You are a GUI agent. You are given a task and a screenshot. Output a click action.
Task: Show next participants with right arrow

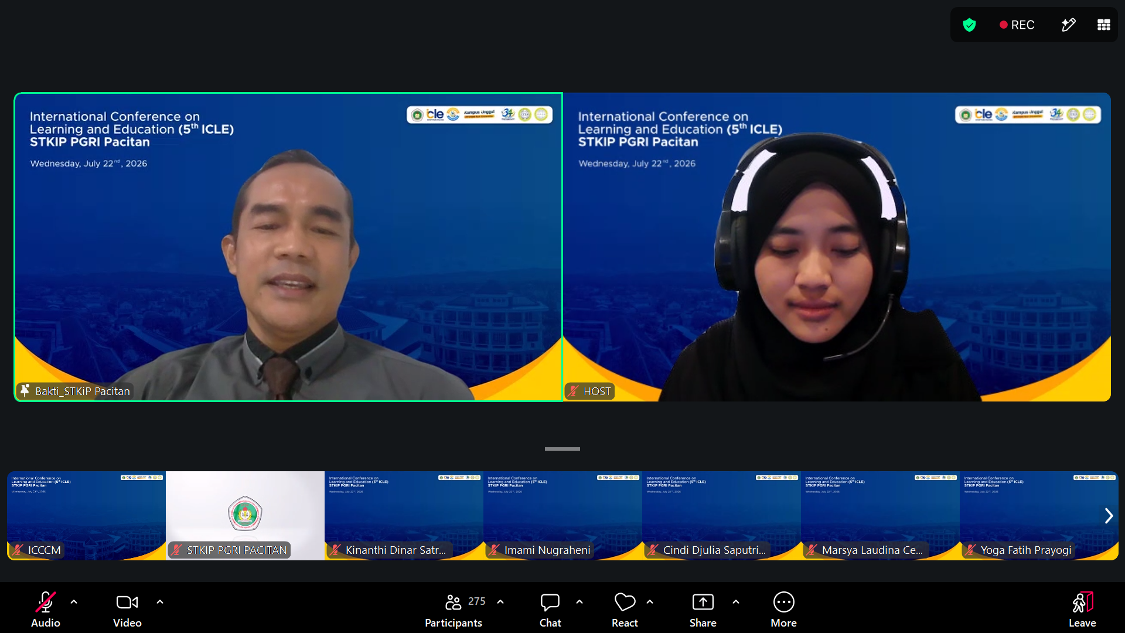(1109, 516)
